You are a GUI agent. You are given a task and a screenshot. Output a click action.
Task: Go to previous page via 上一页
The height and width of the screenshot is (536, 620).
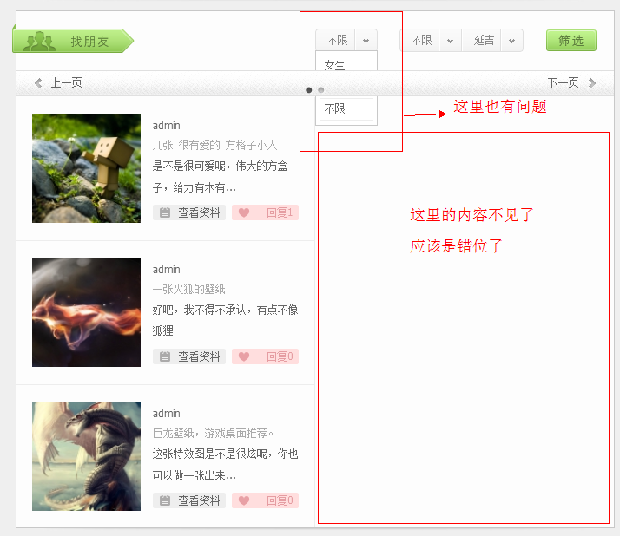coord(58,83)
